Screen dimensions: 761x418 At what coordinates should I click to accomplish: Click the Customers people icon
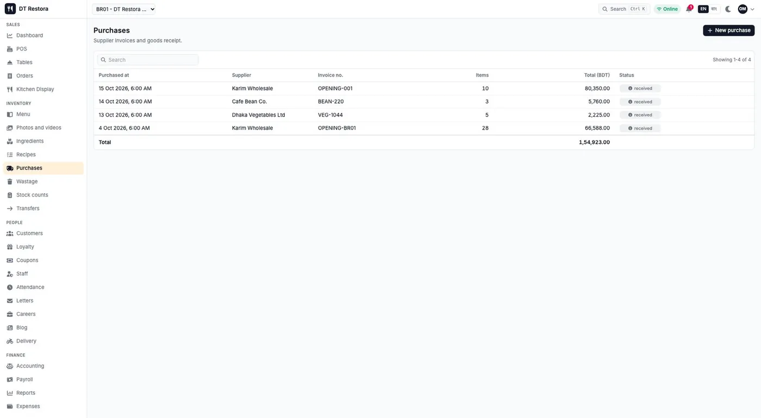[10, 233]
